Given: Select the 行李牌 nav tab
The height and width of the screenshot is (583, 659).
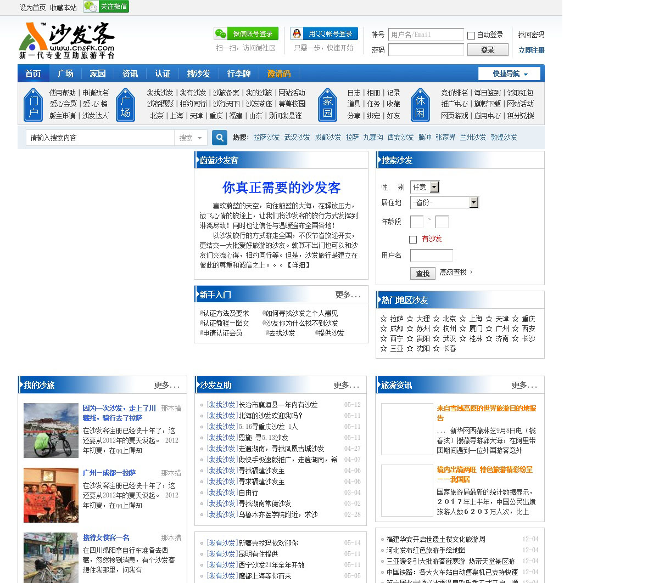Looking at the screenshot, I should point(239,73).
